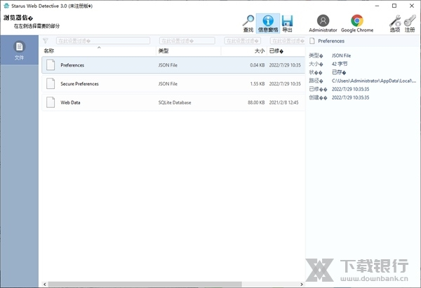421x288 pixels.
Task: Click the SQLite Database type cell
Action: click(x=175, y=102)
